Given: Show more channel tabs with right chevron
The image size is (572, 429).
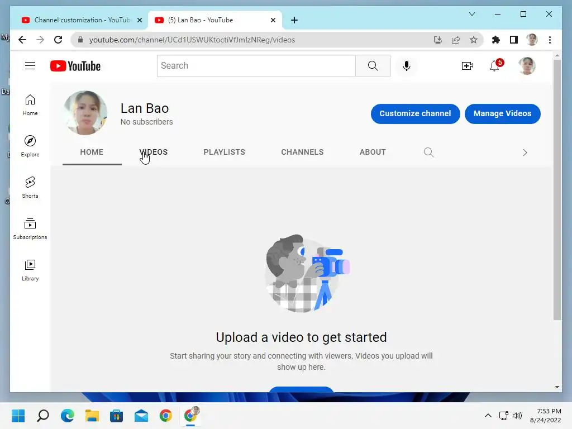Looking at the screenshot, I should 525,152.
